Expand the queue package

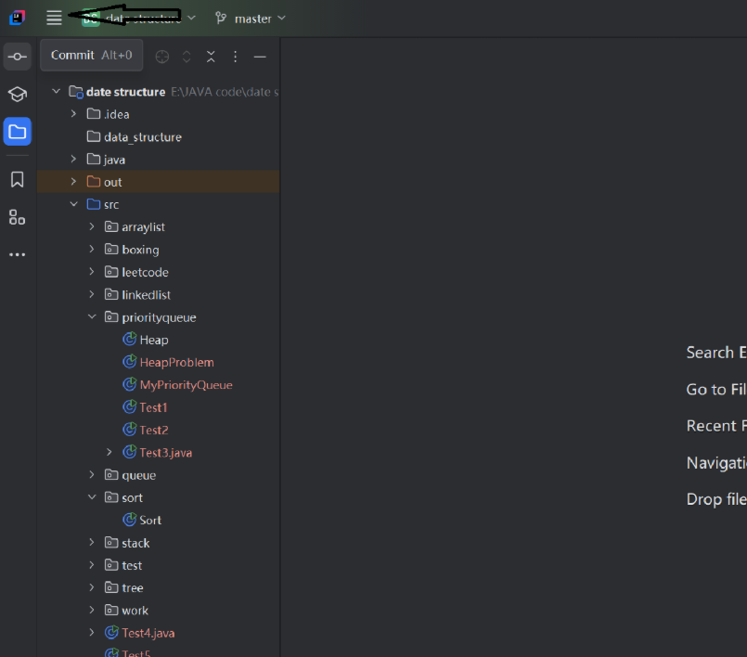click(x=92, y=474)
